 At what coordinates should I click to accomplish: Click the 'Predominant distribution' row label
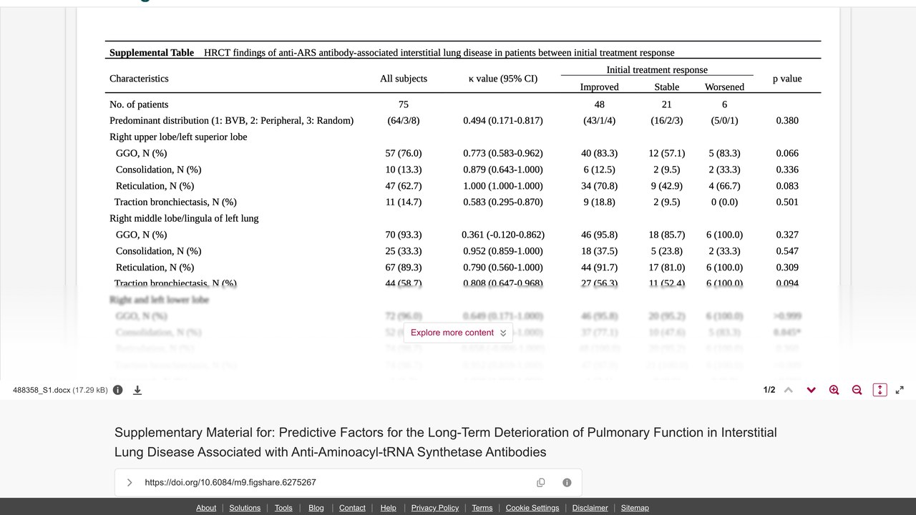pyautogui.click(x=232, y=121)
